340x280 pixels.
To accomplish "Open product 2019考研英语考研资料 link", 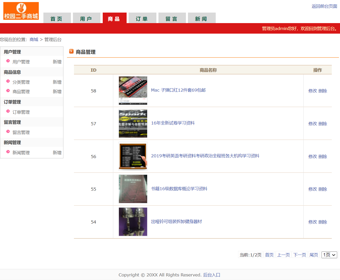I will coord(205,156).
